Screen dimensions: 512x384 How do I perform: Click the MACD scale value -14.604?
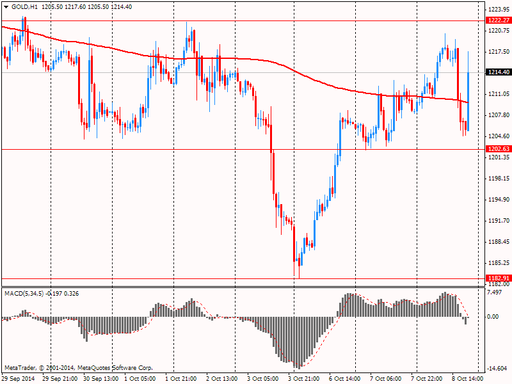[x=497, y=369]
